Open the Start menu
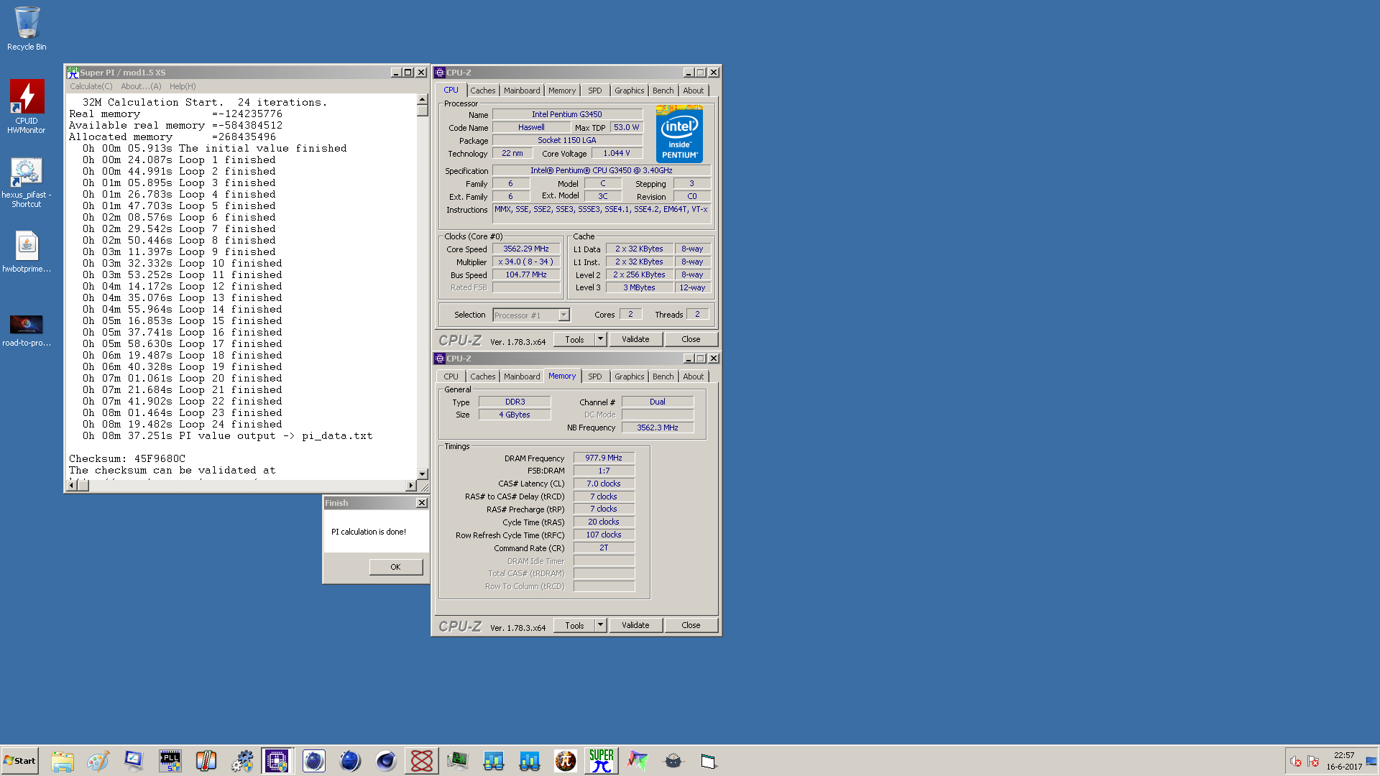Viewport: 1380px width, 776px height. [20, 761]
